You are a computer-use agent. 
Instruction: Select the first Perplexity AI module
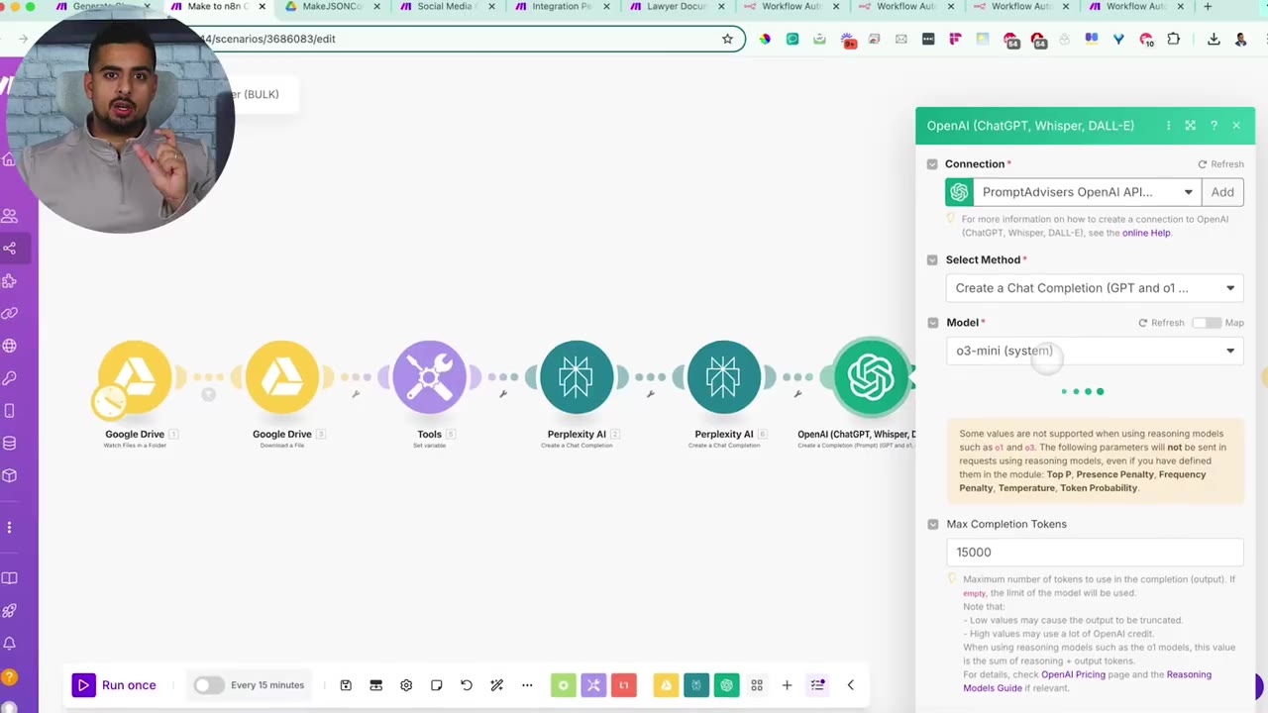click(x=577, y=376)
